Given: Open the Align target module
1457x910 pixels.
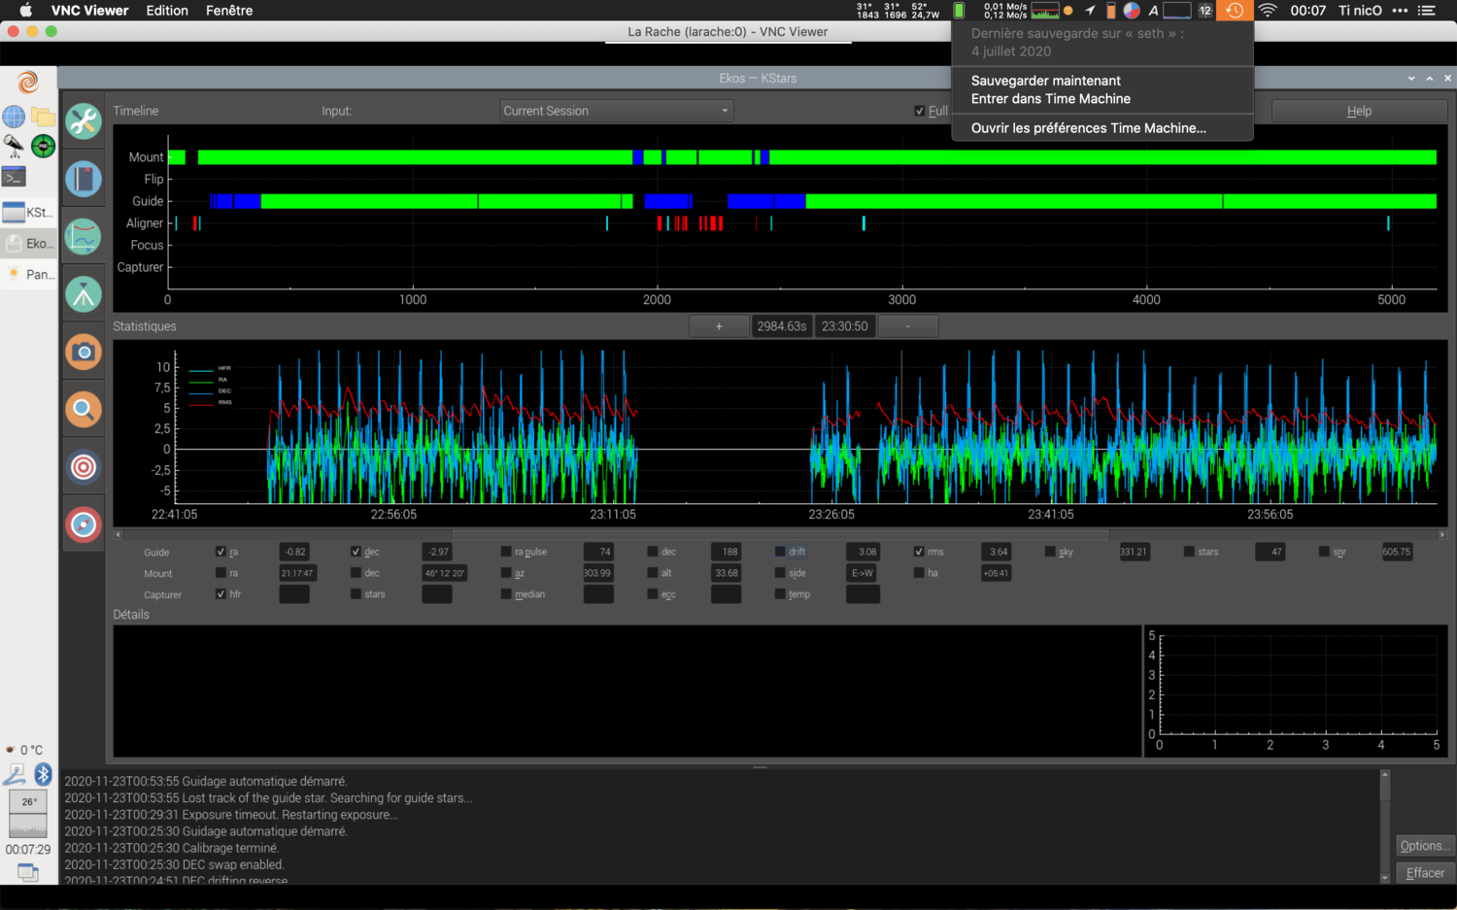Looking at the screenshot, I should point(84,467).
